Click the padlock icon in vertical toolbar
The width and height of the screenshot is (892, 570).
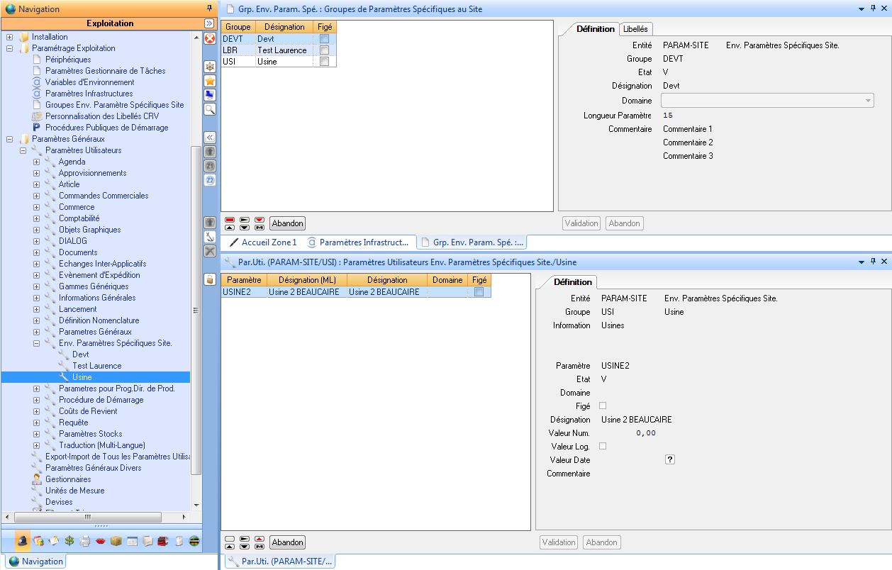[x=210, y=279]
